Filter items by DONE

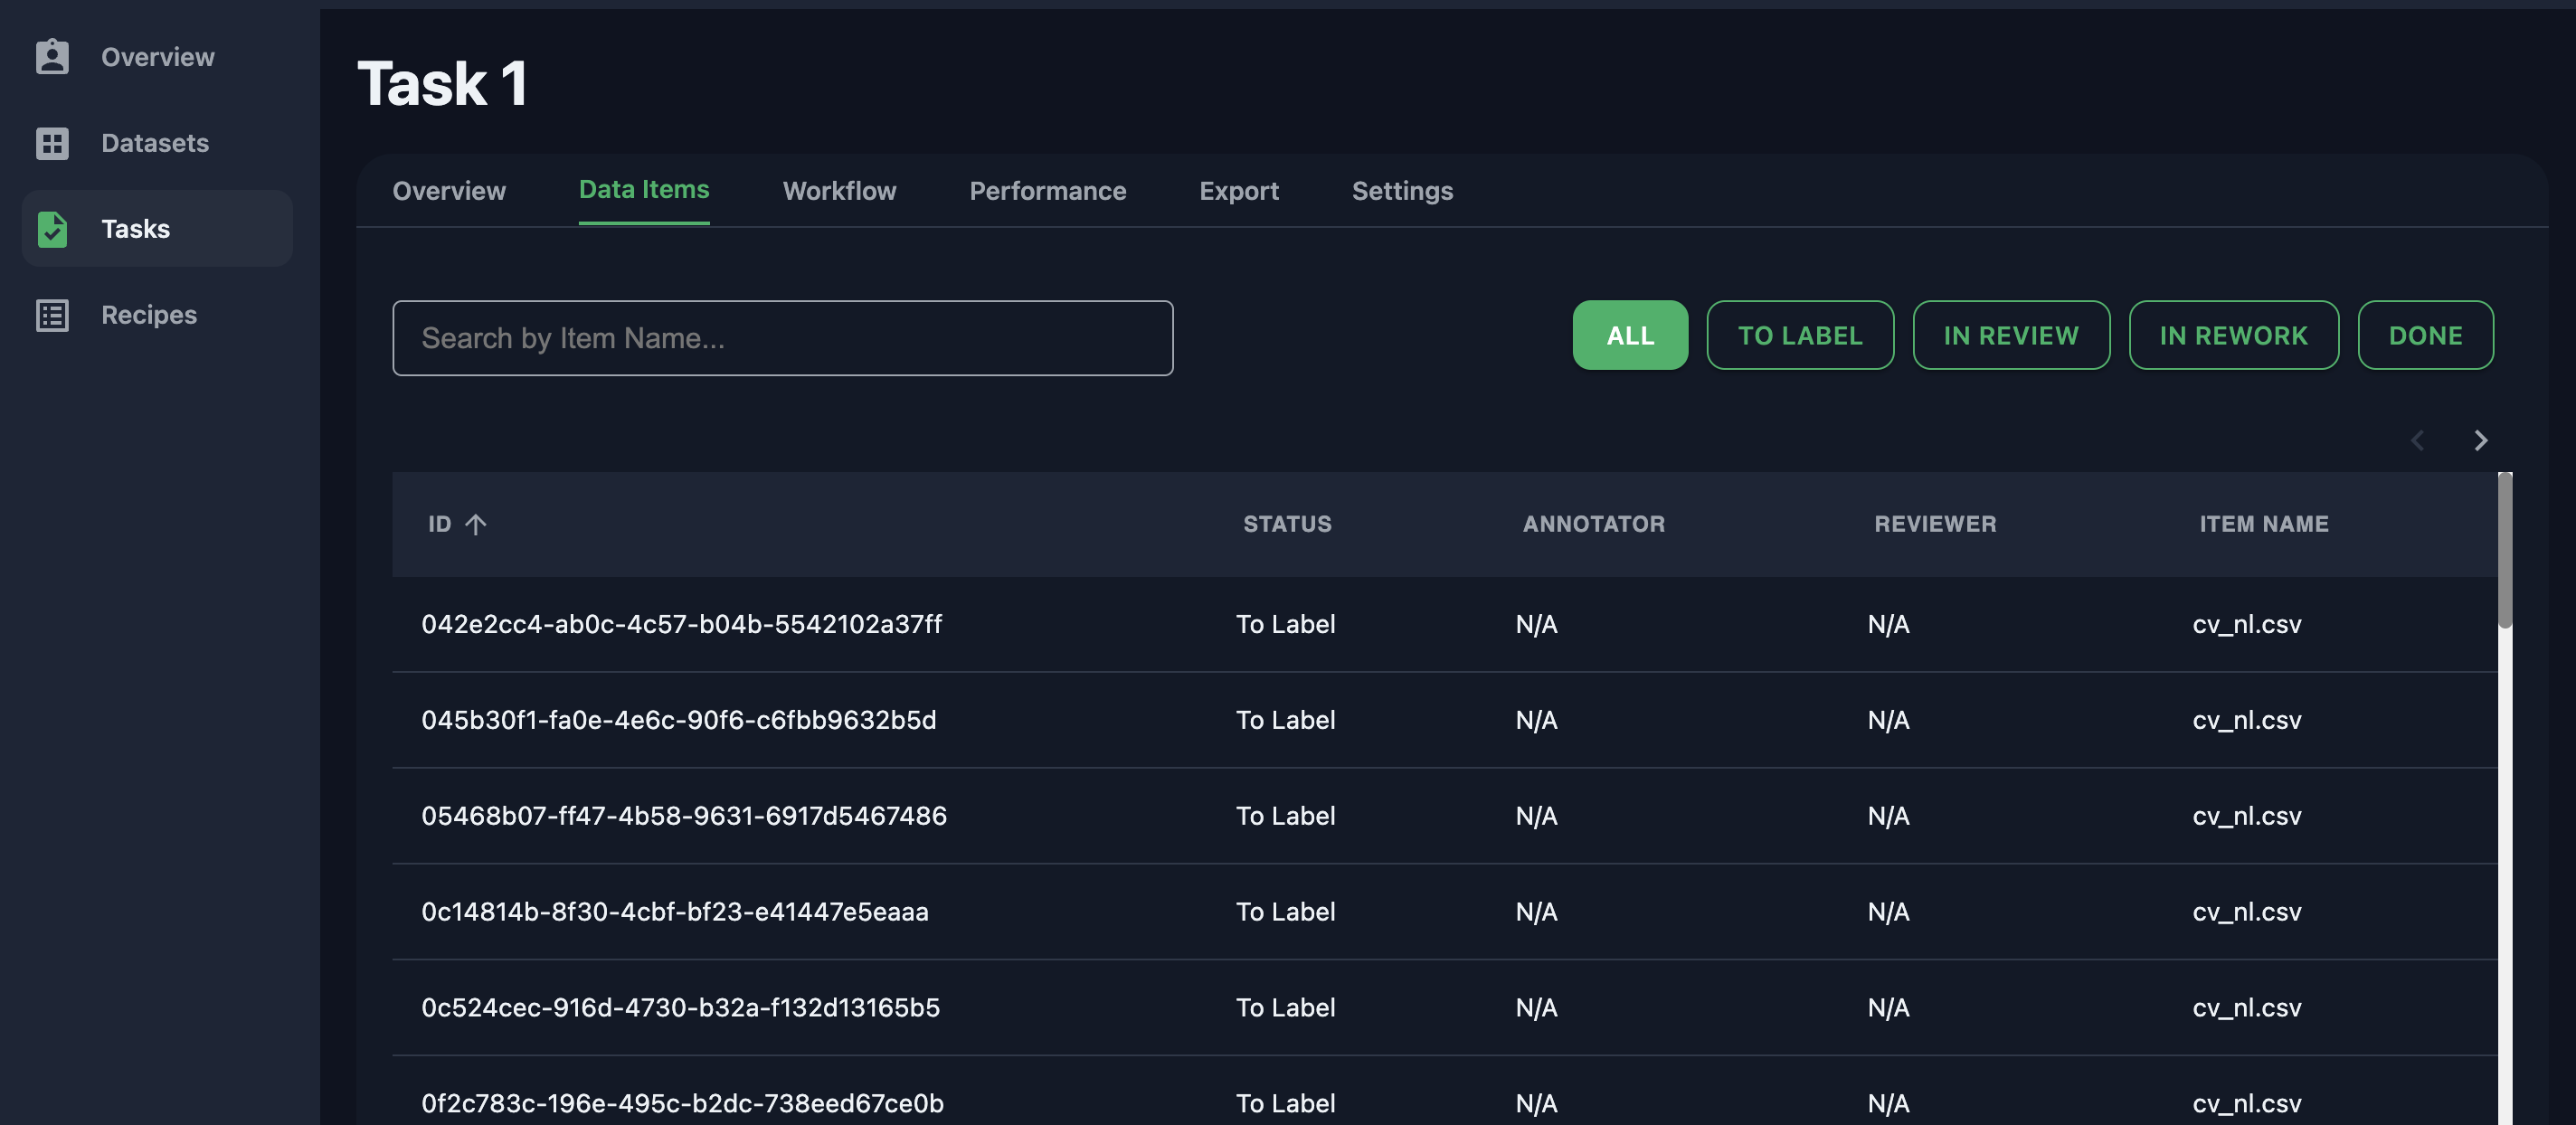(x=2425, y=335)
